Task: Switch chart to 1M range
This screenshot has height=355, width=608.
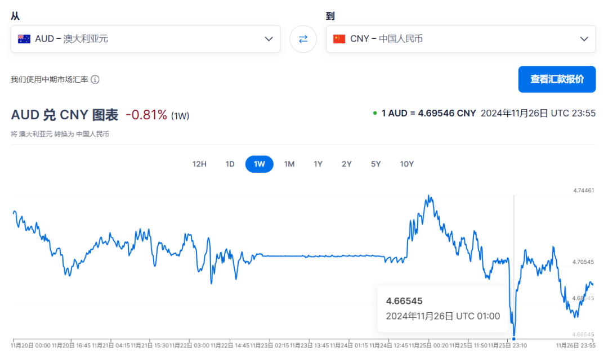Action: (x=289, y=164)
